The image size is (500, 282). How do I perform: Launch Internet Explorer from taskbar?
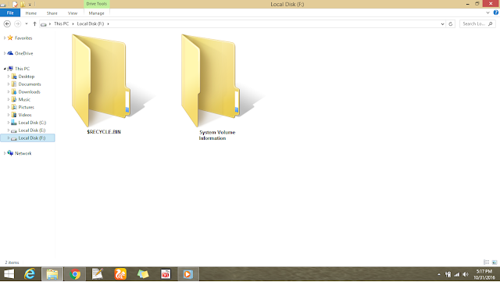pos(30,274)
